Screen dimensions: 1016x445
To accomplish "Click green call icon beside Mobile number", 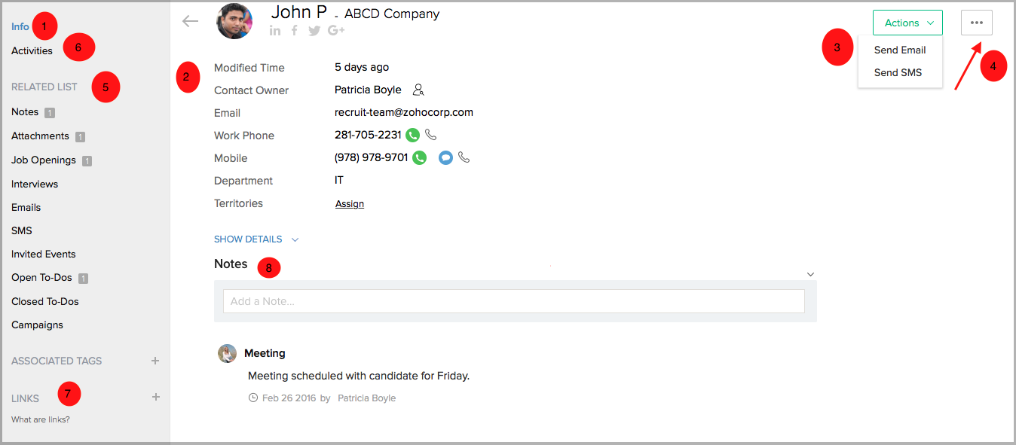I will 419,158.
